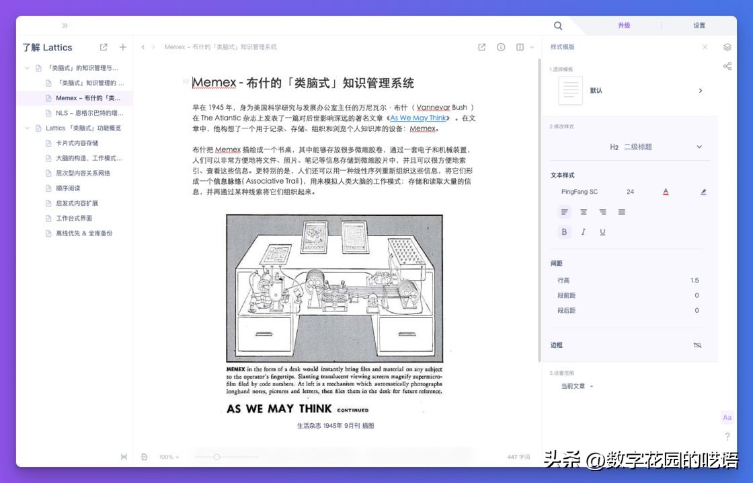Open the 100% zoom dropdown

tap(169, 457)
